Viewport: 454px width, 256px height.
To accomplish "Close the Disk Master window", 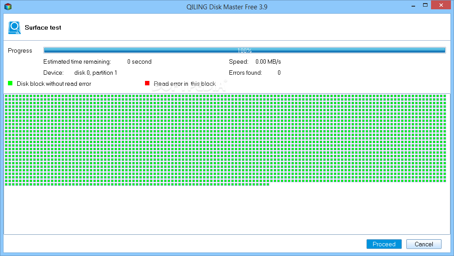I will coord(441,5).
